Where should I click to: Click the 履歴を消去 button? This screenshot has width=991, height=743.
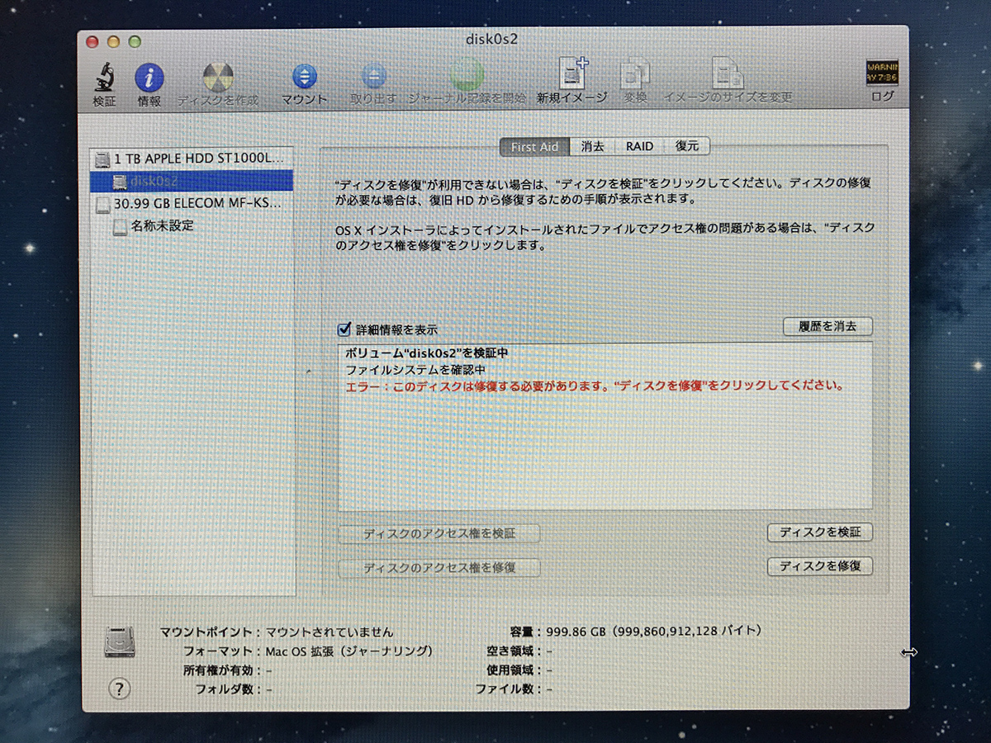tap(827, 326)
